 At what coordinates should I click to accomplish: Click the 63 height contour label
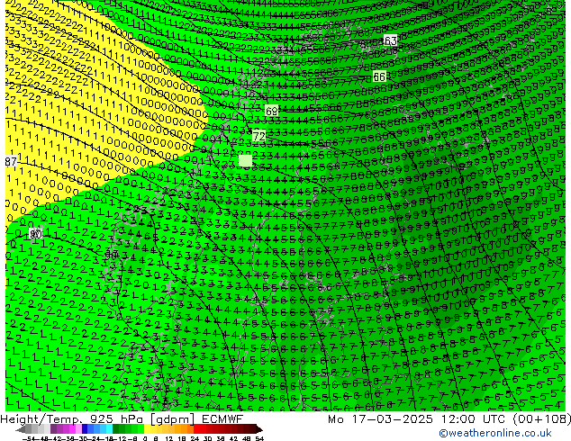click(390, 40)
